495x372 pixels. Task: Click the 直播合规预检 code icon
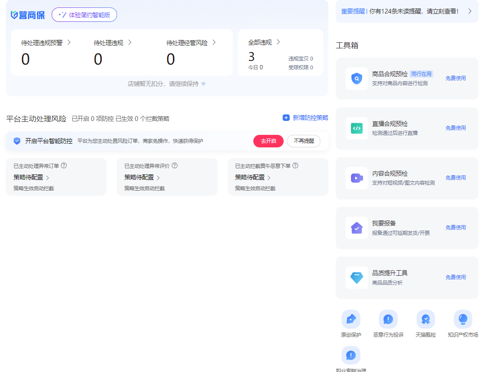click(x=357, y=128)
